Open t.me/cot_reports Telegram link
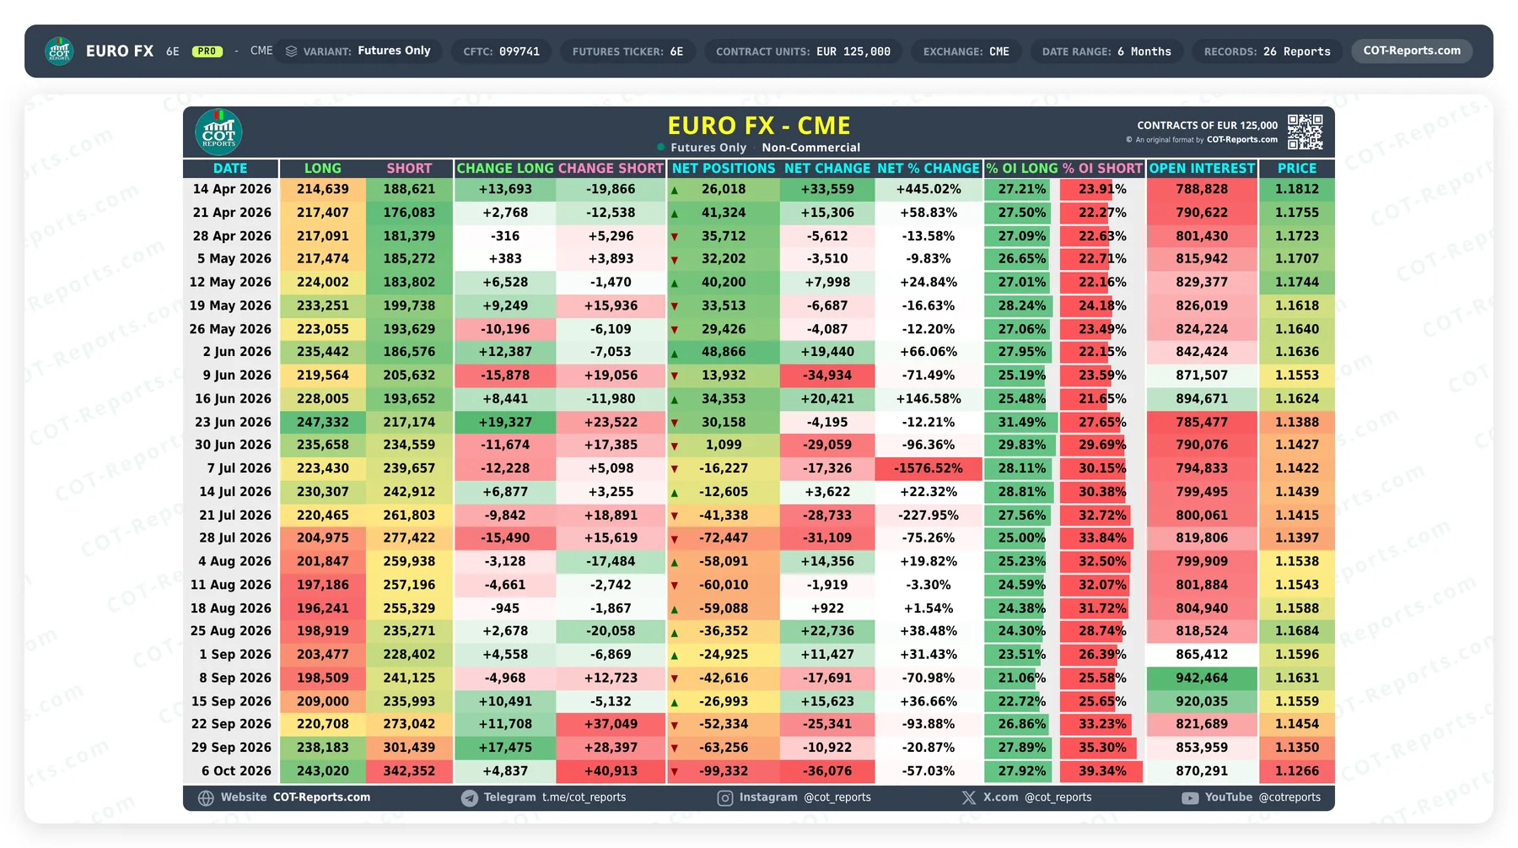 pyautogui.click(x=584, y=797)
